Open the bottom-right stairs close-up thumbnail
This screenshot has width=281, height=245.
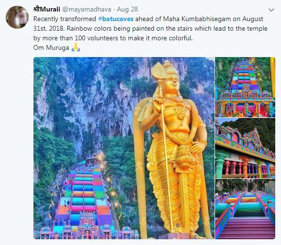(x=245, y=209)
